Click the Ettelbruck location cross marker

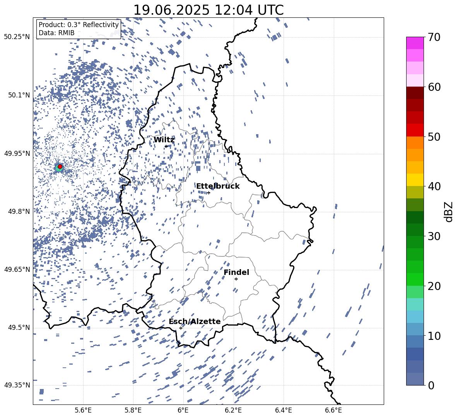pyautogui.click(x=208, y=193)
